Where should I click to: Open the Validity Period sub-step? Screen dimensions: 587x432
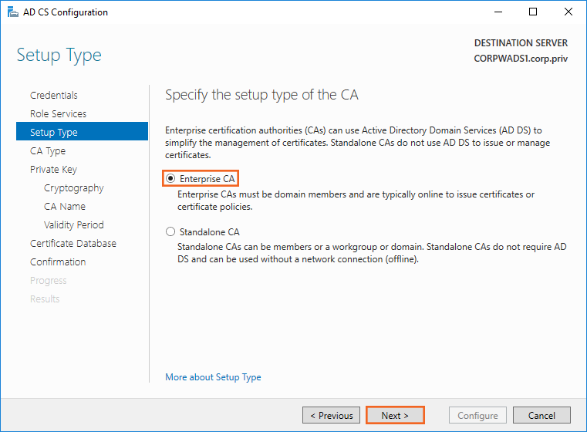[x=73, y=225]
